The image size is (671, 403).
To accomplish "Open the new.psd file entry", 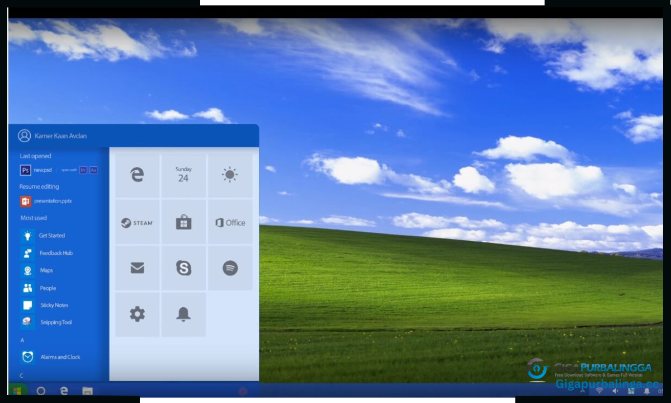I will pos(42,170).
